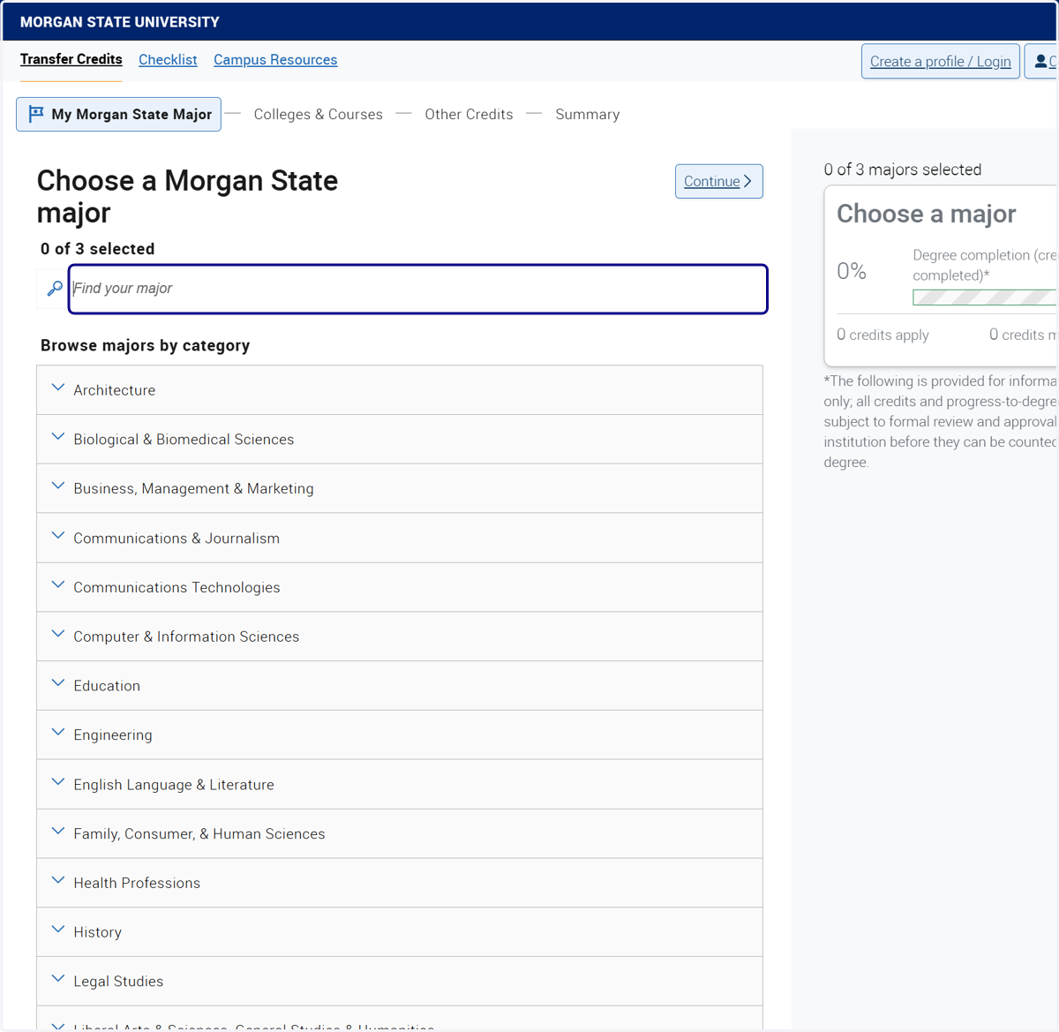Viewport: 1059px width, 1032px height.
Task: Click the 0 of 3 selected counter text
Action: click(x=98, y=249)
